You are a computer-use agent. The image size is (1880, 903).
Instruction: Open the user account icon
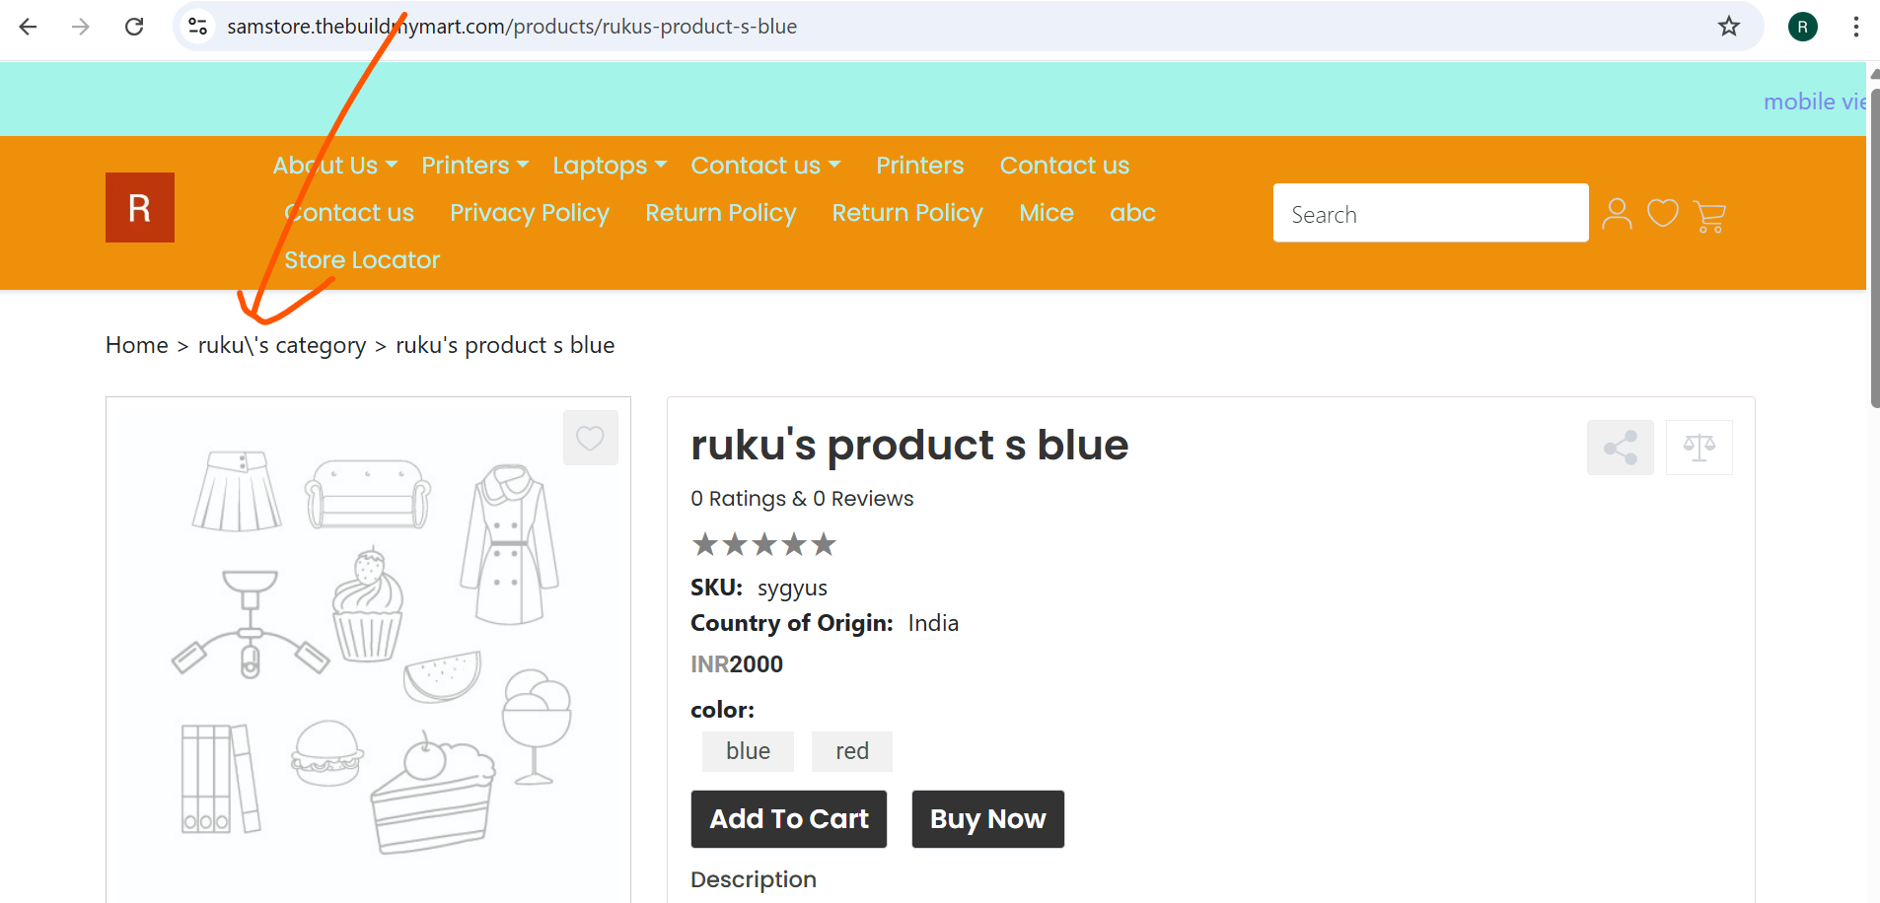1617,214
